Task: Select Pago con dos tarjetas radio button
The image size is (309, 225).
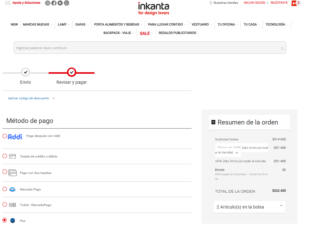Action: (x=5, y=172)
